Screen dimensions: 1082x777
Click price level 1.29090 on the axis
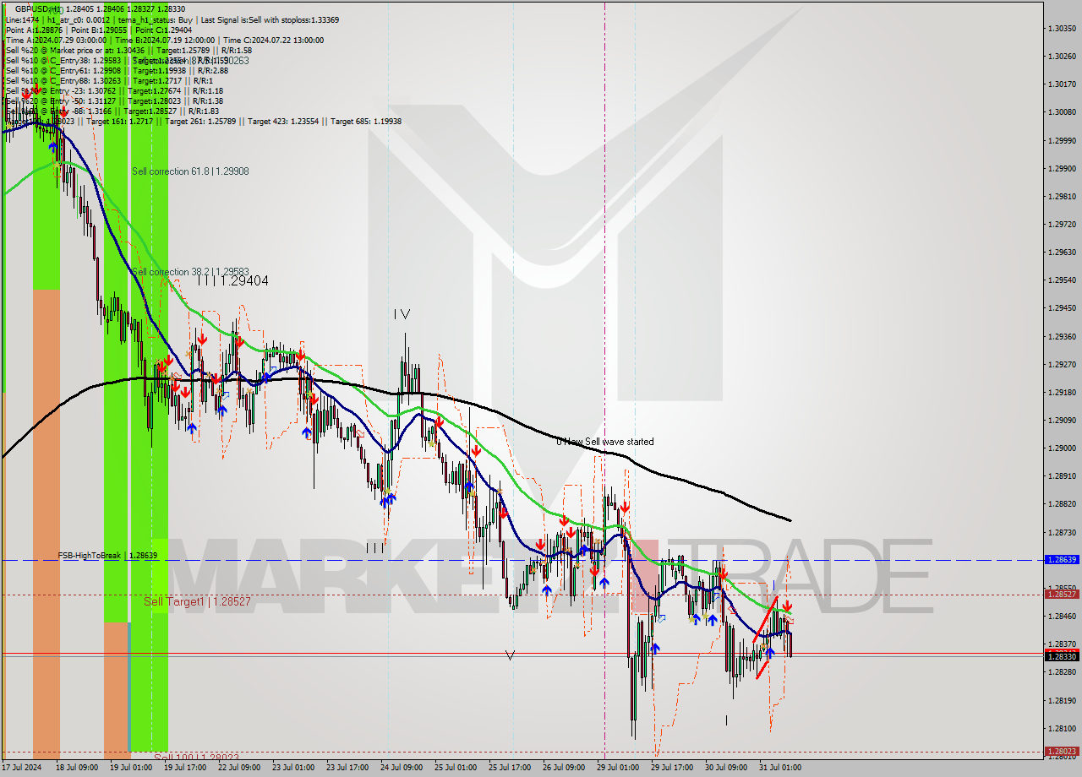[x=1062, y=421]
